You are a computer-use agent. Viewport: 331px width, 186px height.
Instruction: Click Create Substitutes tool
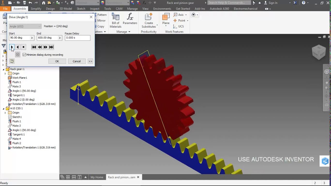tap(149, 20)
